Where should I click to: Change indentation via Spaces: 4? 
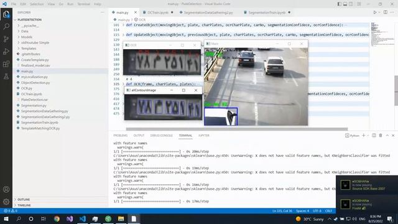point(302,211)
